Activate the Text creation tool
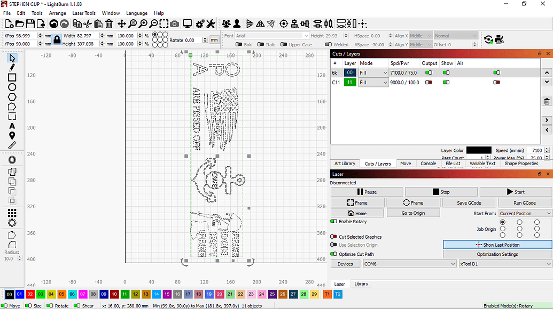Screen dimensions: 553x309 coord(12,126)
